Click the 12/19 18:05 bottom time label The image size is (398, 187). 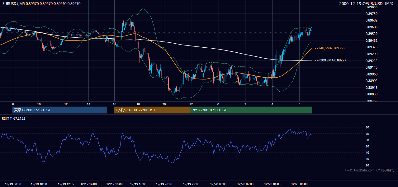click(138, 184)
